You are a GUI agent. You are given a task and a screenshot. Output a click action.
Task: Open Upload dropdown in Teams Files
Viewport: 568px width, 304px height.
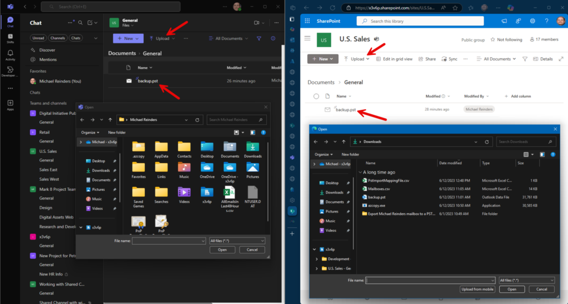point(163,38)
